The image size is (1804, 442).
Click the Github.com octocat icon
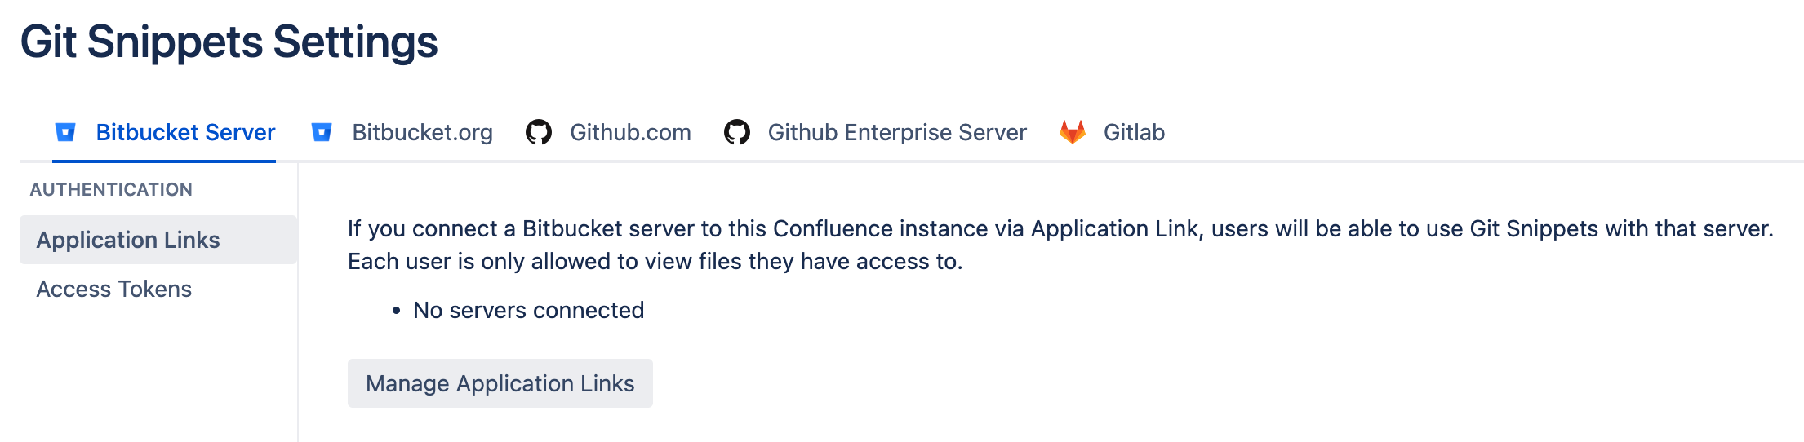click(539, 132)
